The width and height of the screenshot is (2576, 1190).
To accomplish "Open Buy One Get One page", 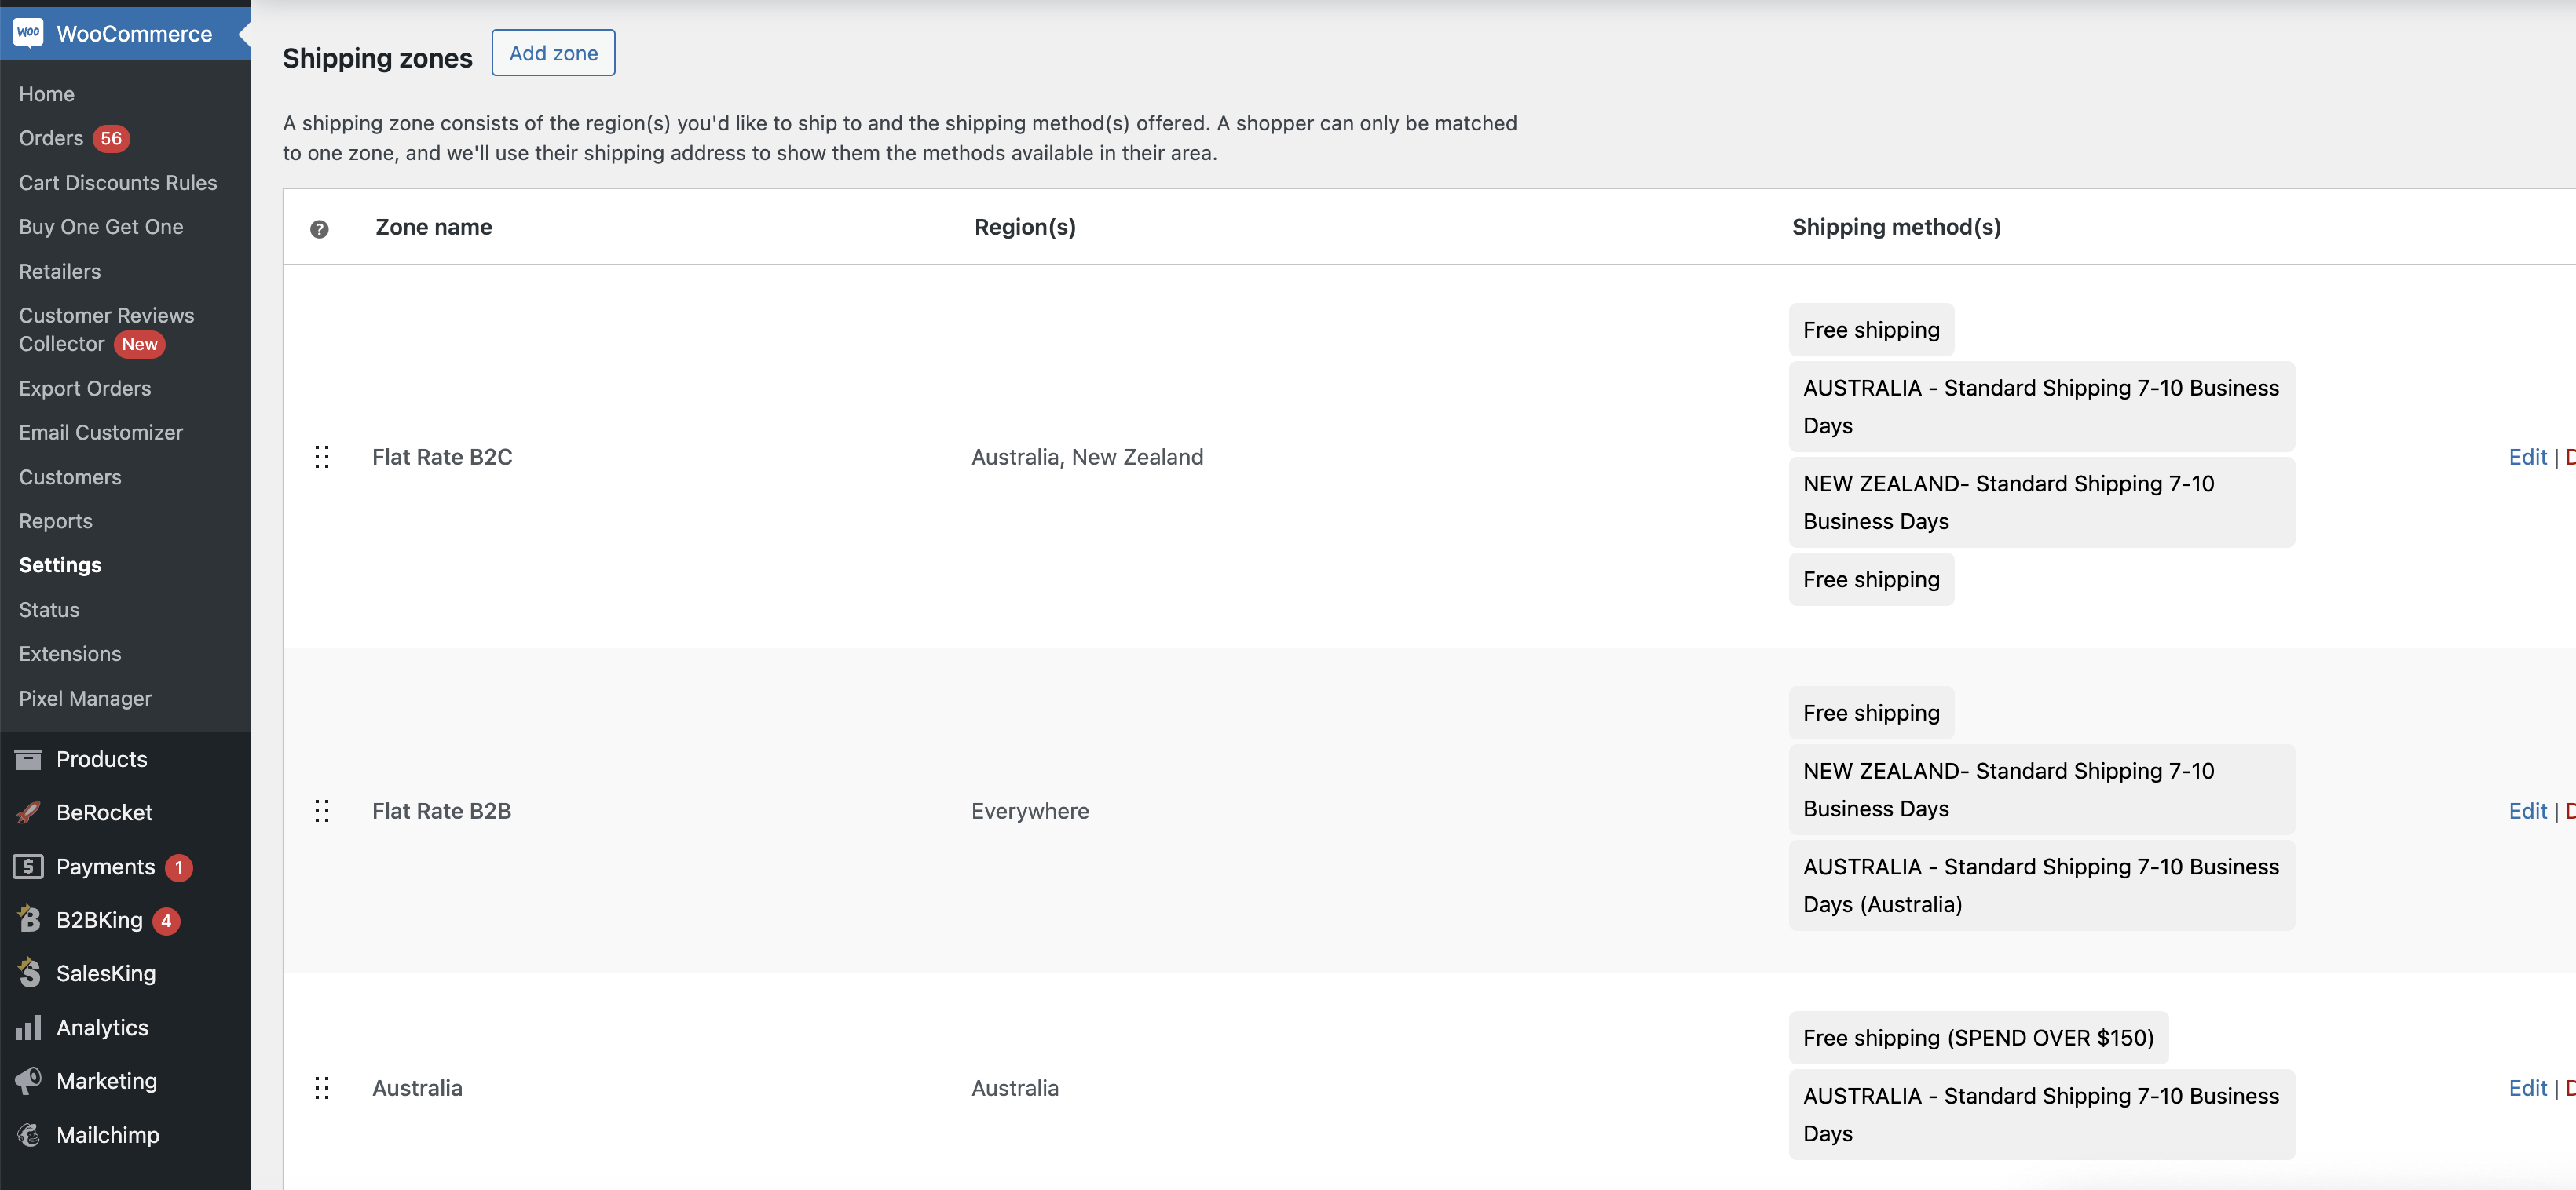I will 101,227.
